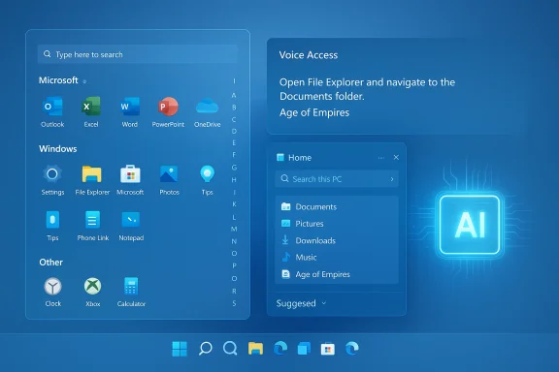Open the Music folder in Home panel
Image resolution: width=559 pixels, height=372 pixels.
point(337,258)
